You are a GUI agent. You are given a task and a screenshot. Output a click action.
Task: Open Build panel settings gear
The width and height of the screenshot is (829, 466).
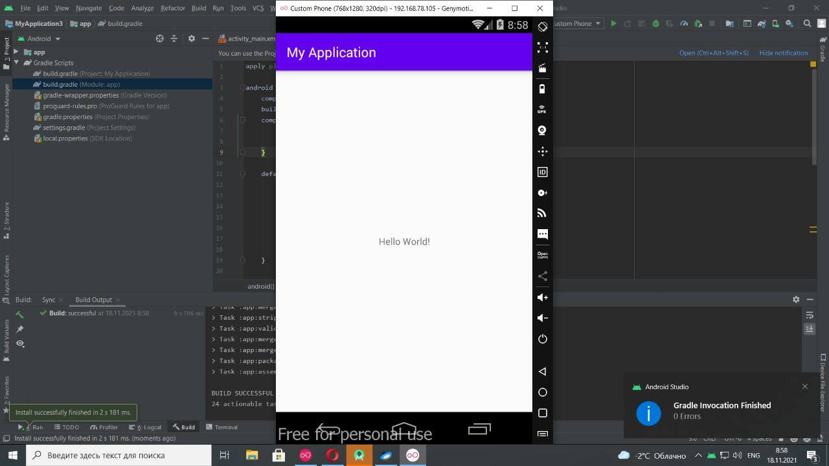click(796, 300)
